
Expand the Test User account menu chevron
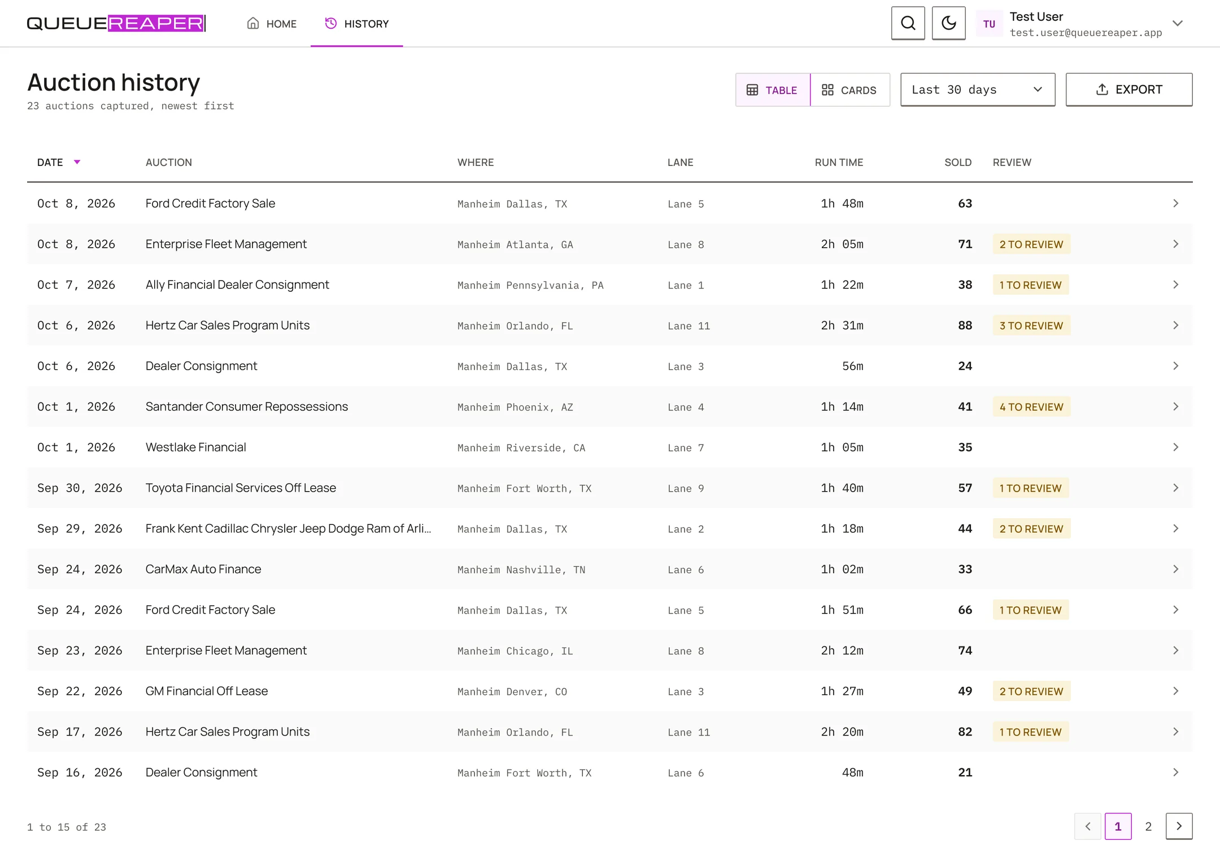pos(1178,24)
